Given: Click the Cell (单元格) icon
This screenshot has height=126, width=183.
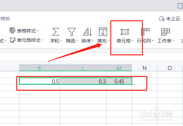Looking at the screenshot, I should (125, 32).
